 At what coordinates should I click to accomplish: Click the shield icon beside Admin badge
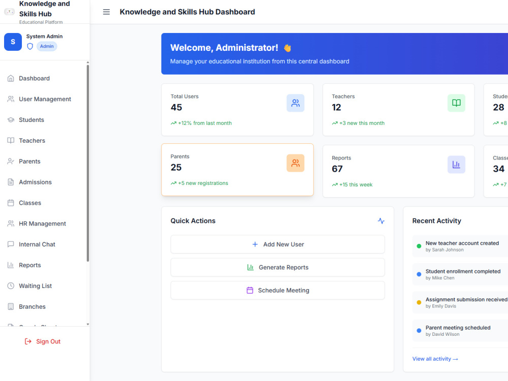pos(30,46)
